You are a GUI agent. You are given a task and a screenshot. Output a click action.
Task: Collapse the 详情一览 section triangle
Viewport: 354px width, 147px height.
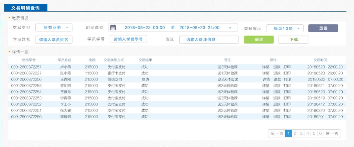[9, 52]
